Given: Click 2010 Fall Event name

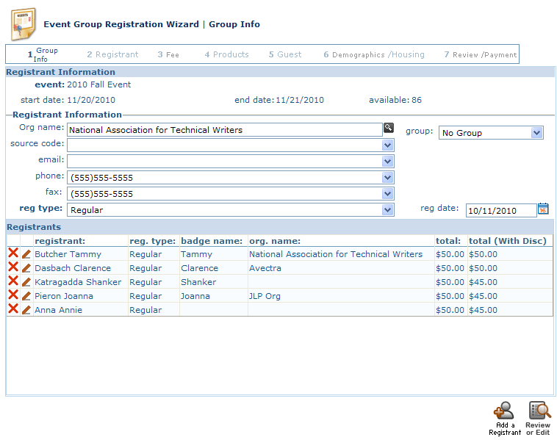Looking at the screenshot, I should coord(98,84).
